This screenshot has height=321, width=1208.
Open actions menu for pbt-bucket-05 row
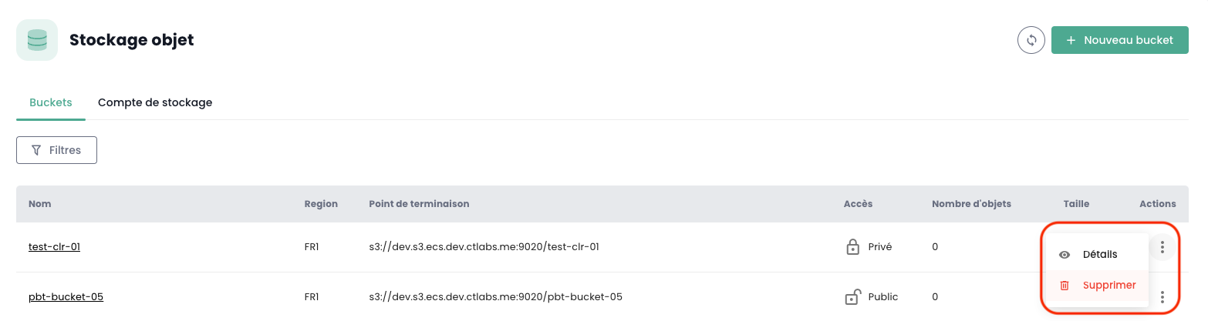click(1162, 296)
